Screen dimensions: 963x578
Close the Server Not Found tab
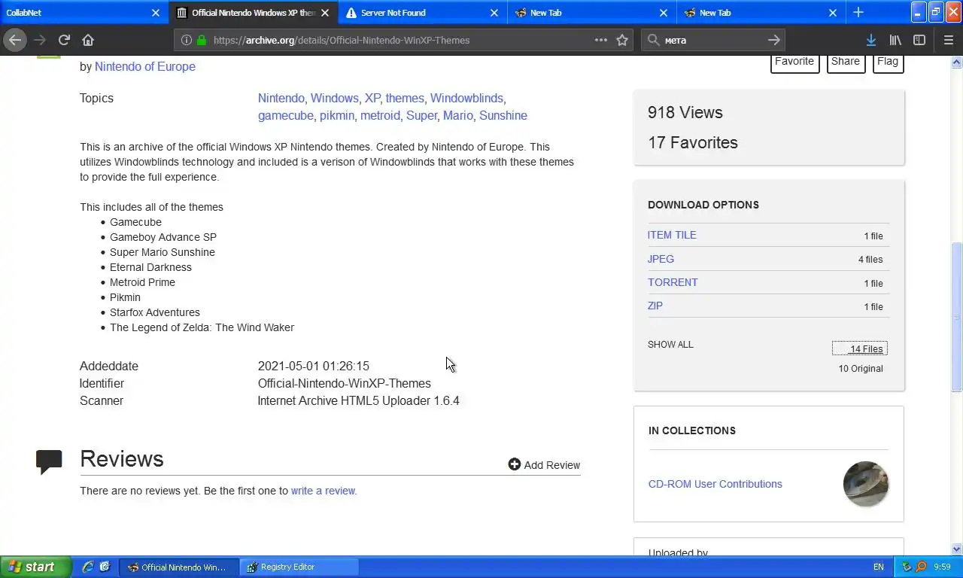[x=494, y=13]
